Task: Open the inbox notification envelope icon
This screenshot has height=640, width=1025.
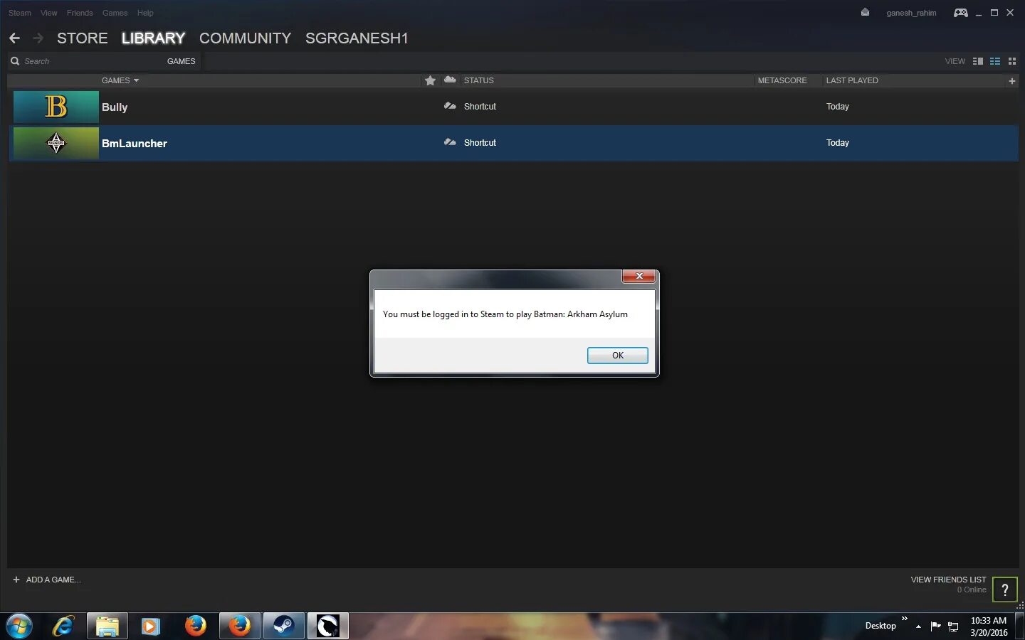Action: click(865, 12)
